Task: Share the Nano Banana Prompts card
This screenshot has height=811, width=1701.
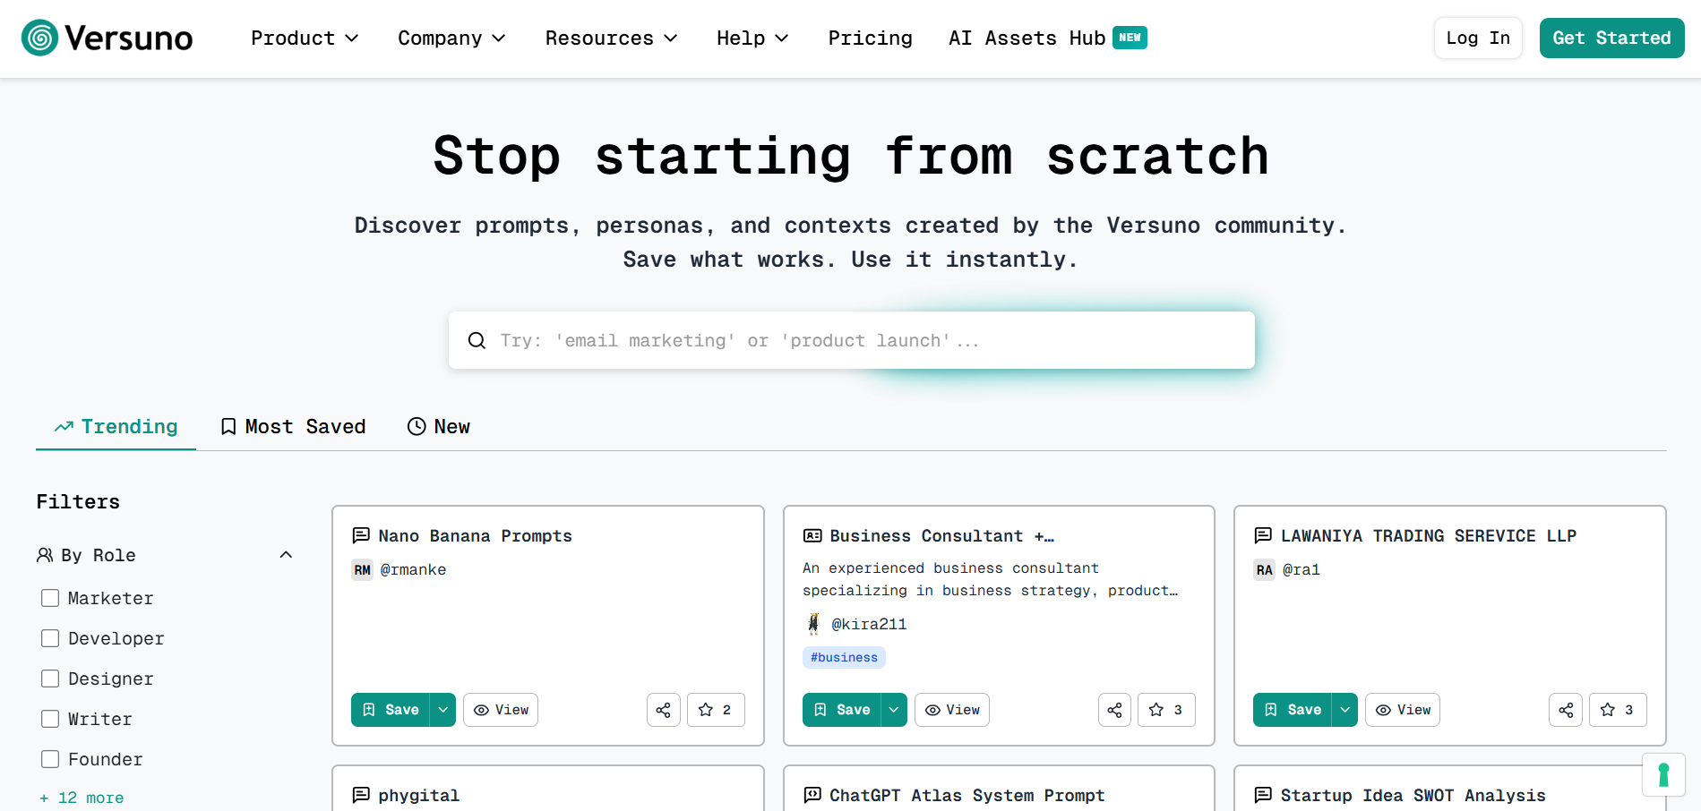Action: click(664, 710)
